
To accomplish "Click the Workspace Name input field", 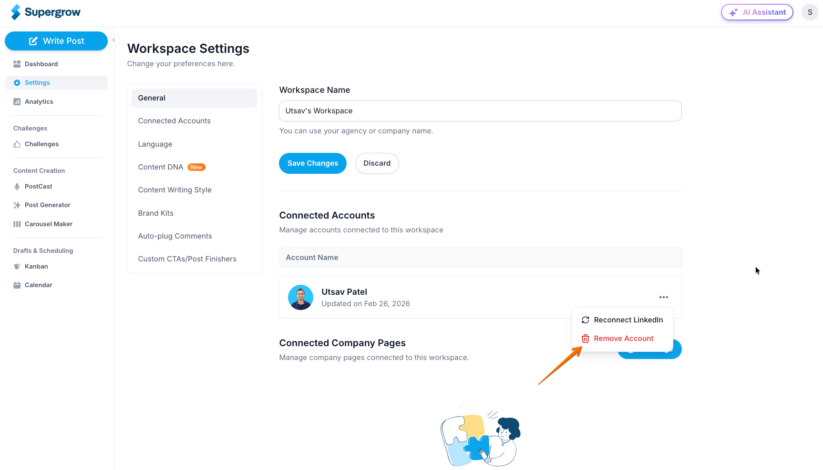I will [x=480, y=111].
